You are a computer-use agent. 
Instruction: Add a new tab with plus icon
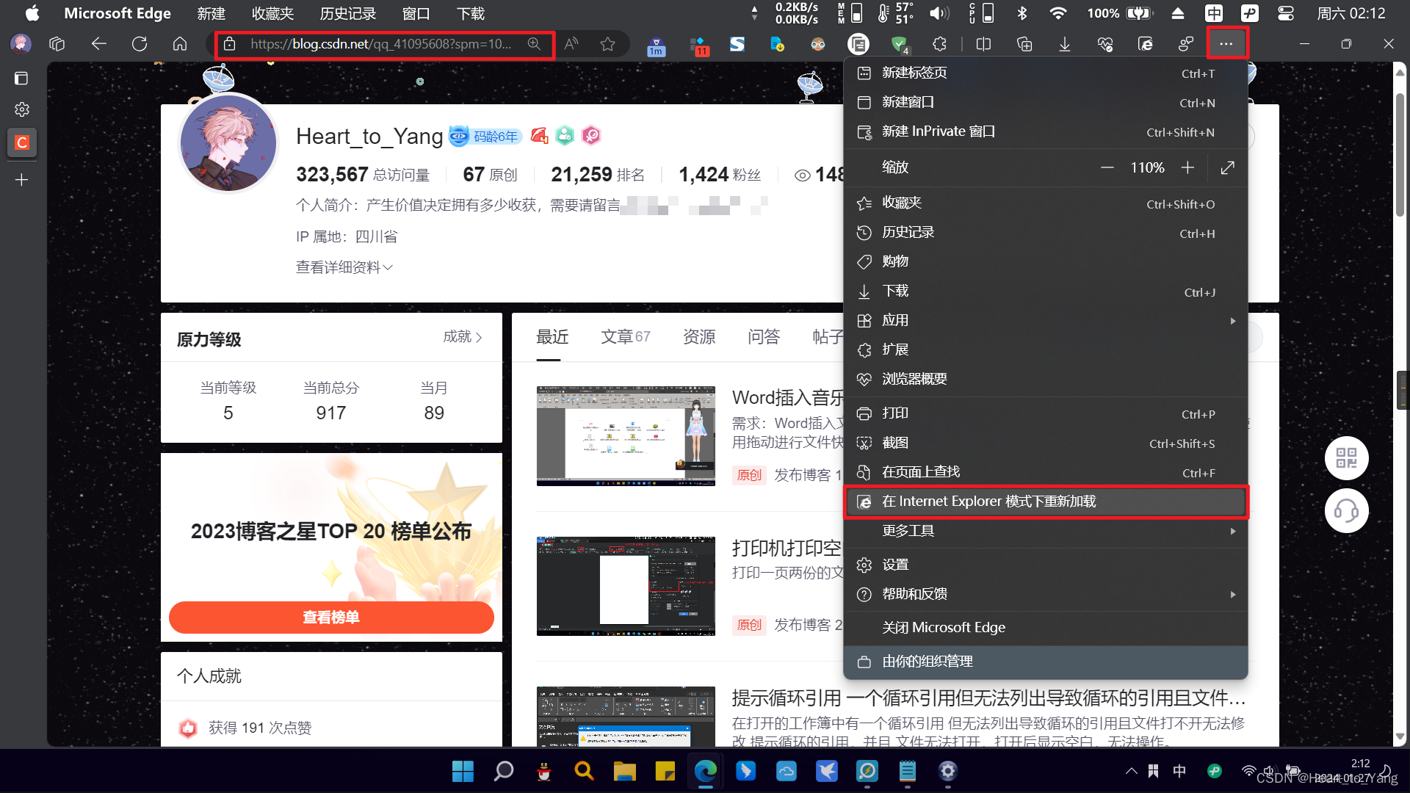[x=22, y=180]
